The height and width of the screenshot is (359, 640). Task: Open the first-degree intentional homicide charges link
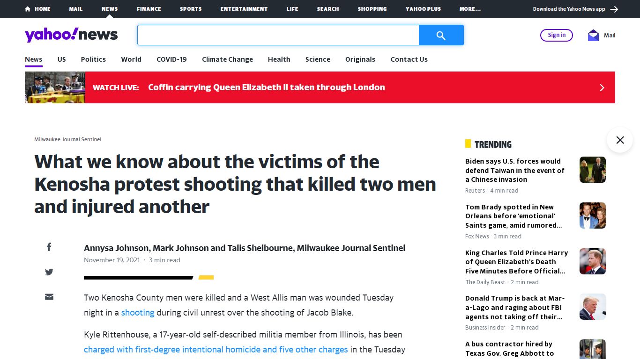[216, 350]
